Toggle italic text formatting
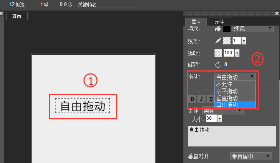This screenshot has height=163, width=280. coord(201,99)
